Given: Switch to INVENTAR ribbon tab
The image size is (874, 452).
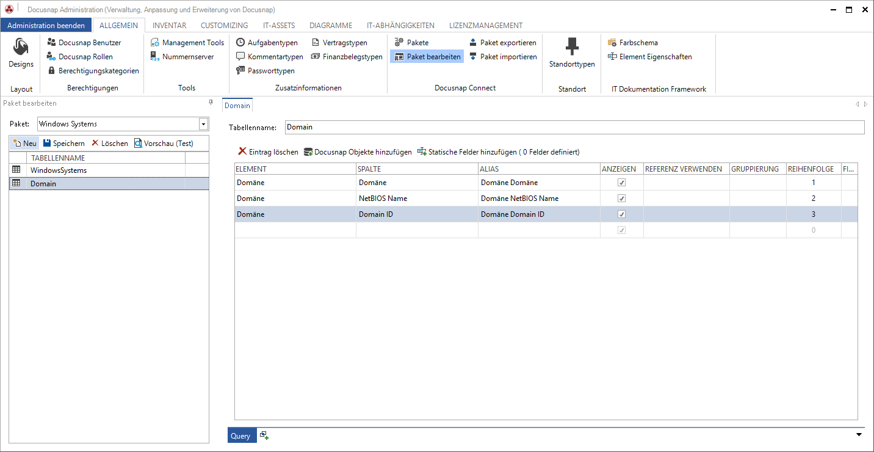Looking at the screenshot, I should click(170, 26).
